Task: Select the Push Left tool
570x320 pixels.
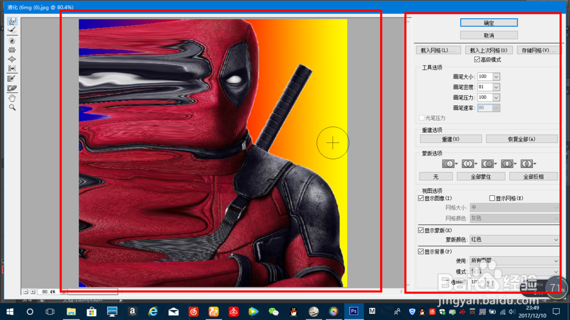Action: 12,68
